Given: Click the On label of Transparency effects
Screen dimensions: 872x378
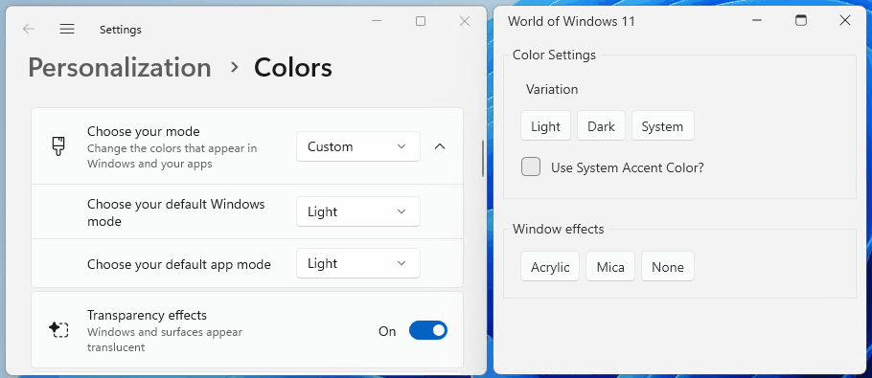Looking at the screenshot, I should pos(387,331).
